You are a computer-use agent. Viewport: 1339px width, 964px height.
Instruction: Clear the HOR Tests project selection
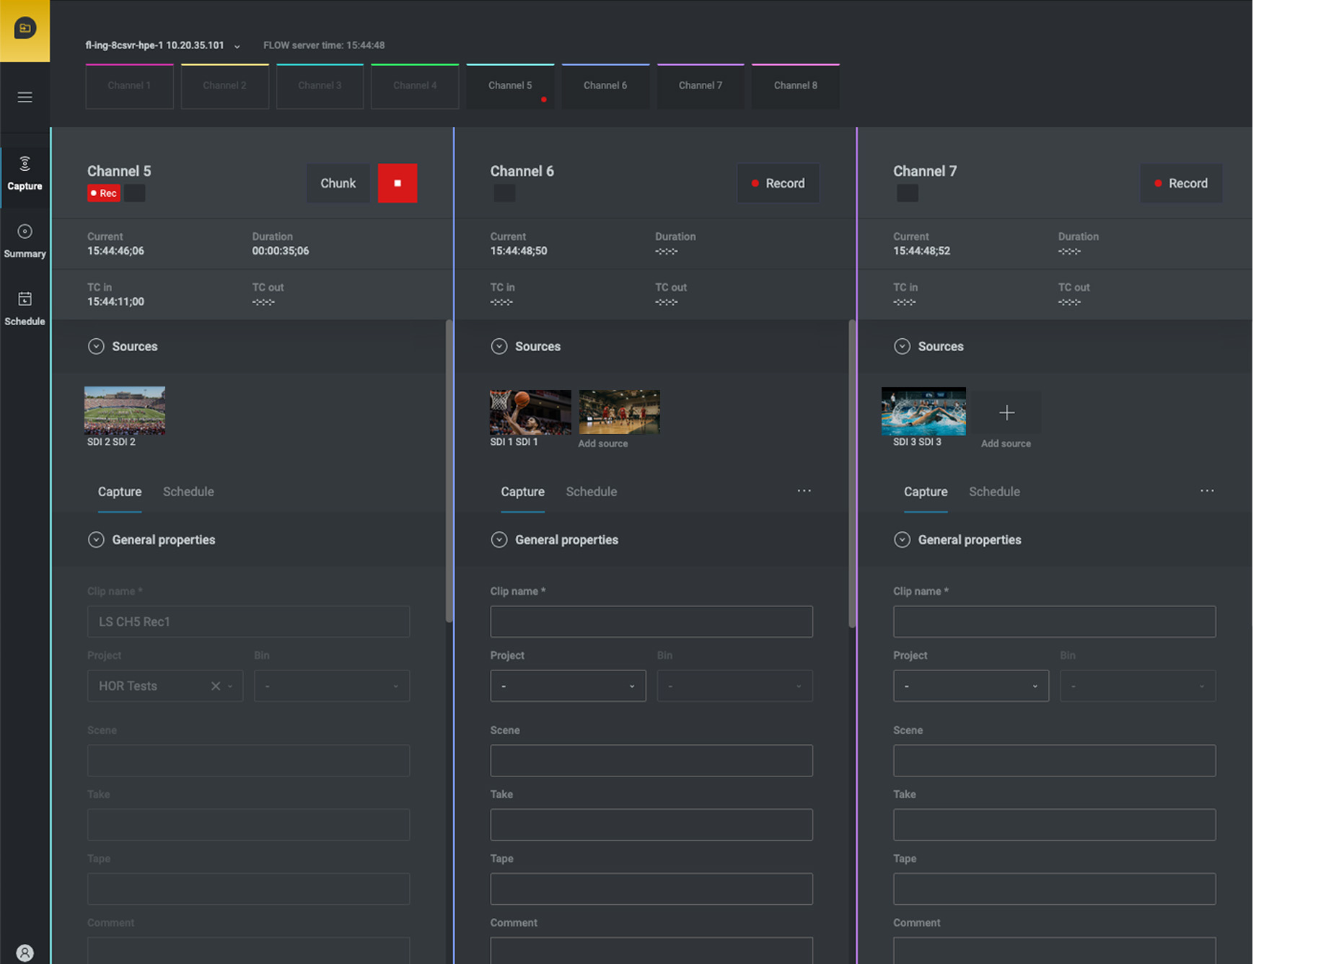(215, 686)
